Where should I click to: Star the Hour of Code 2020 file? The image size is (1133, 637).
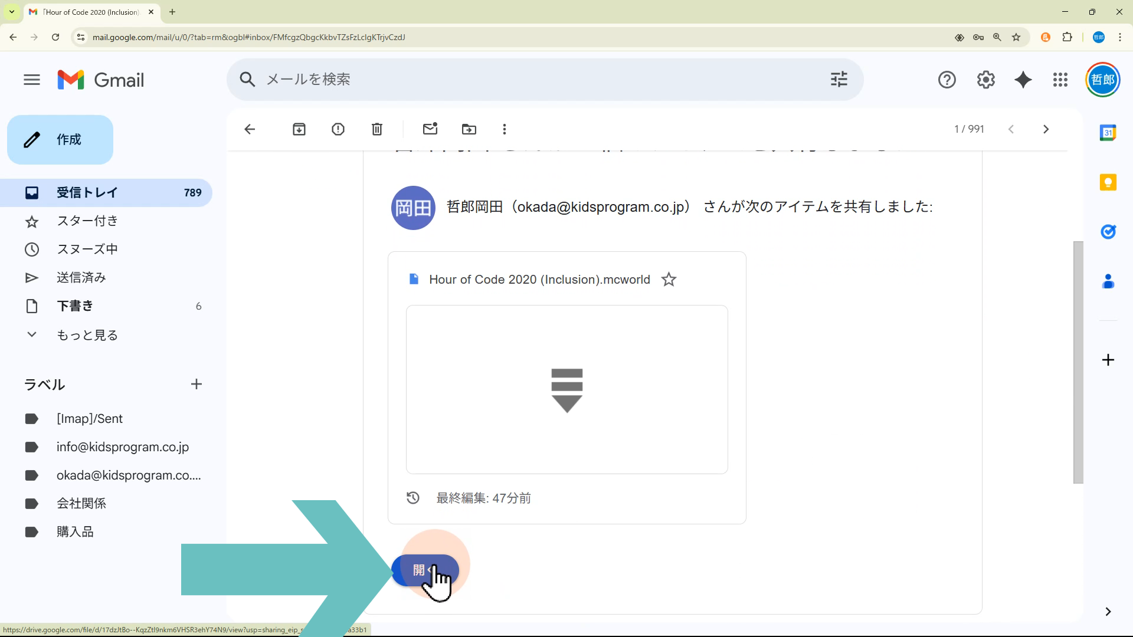669,280
